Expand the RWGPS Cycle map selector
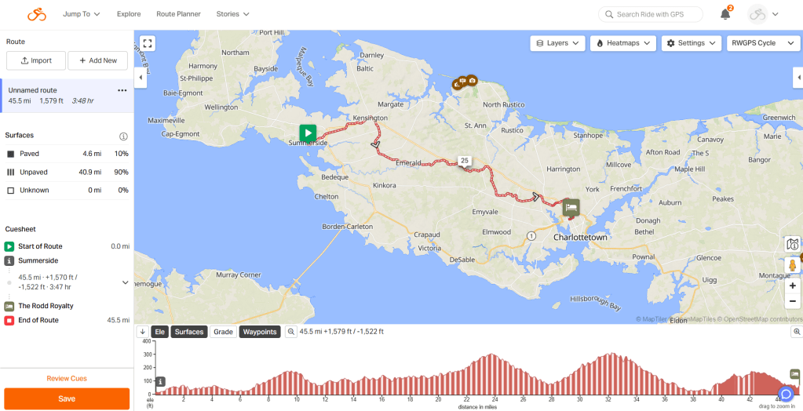Image resolution: width=803 pixels, height=411 pixels. [763, 43]
